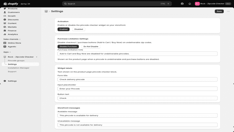Expand the Sales channels section

[x=12, y=39]
